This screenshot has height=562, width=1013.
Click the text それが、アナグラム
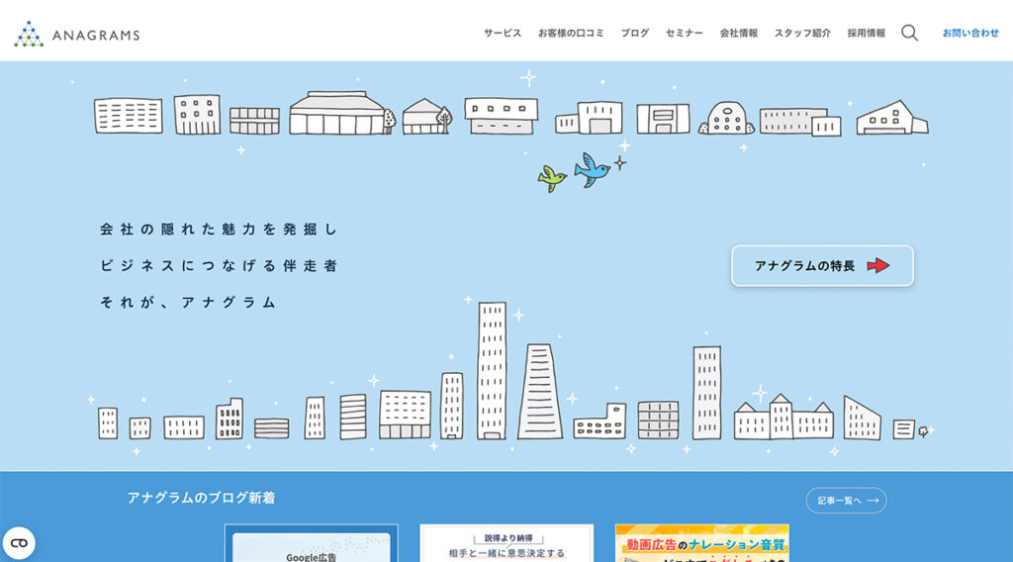(188, 303)
